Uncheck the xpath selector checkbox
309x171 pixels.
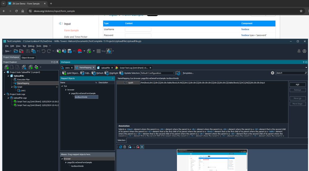click(125, 83)
